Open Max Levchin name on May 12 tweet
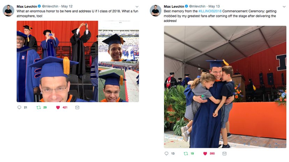This screenshot has height=162, width=289. click(27, 6)
